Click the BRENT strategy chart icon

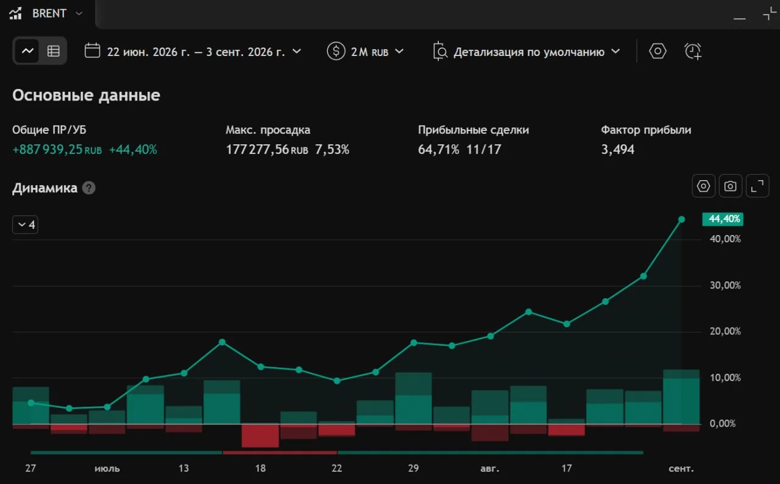point(16,13)
